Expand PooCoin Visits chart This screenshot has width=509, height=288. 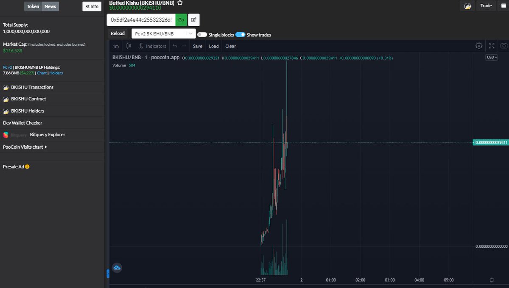pos(25,147)
